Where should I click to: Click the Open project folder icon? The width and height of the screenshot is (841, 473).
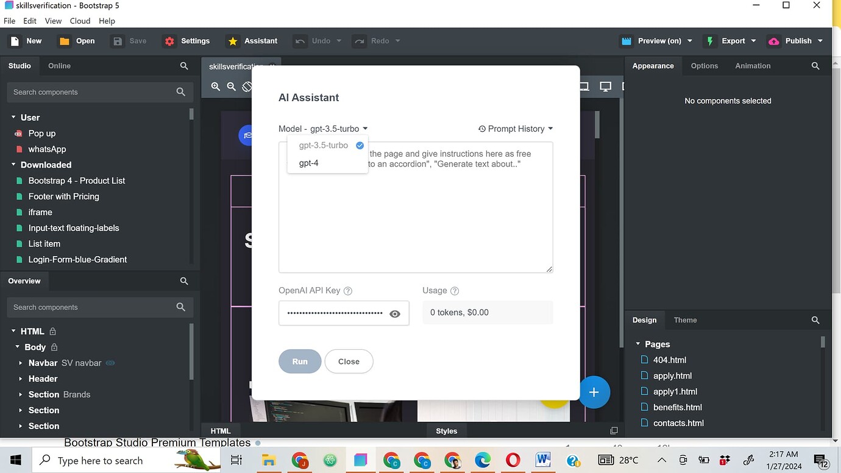tap(63, 41)
